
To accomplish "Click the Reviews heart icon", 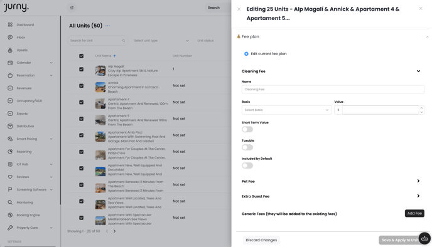I will [10, 177].
